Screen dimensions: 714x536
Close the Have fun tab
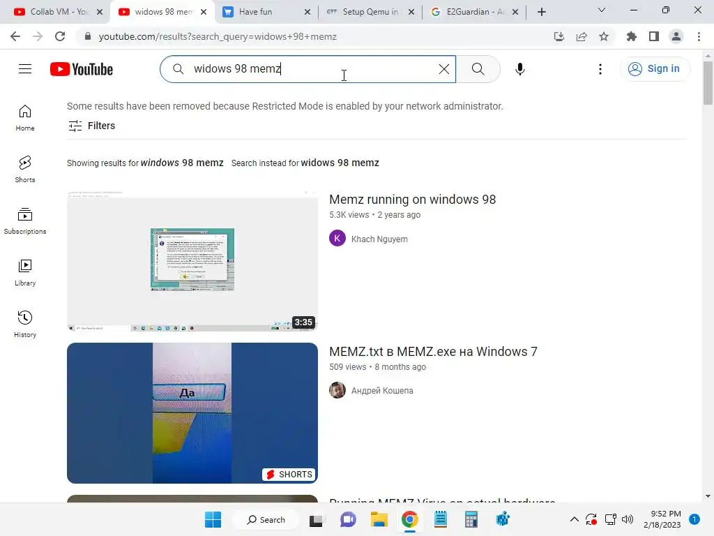click(307, 12)
